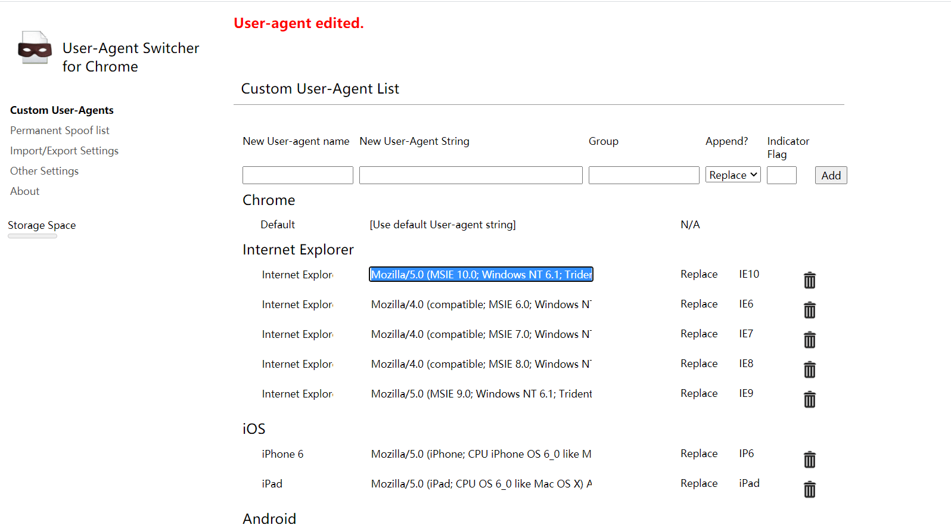This screenshot has width=951, height=531.
Task: Click the Internet Explorer name in IE9 row
Action: 297,394
